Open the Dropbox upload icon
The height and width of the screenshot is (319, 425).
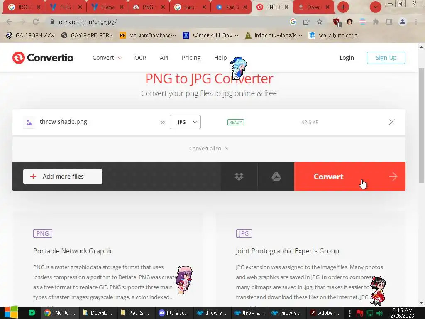tap(239, 177)
